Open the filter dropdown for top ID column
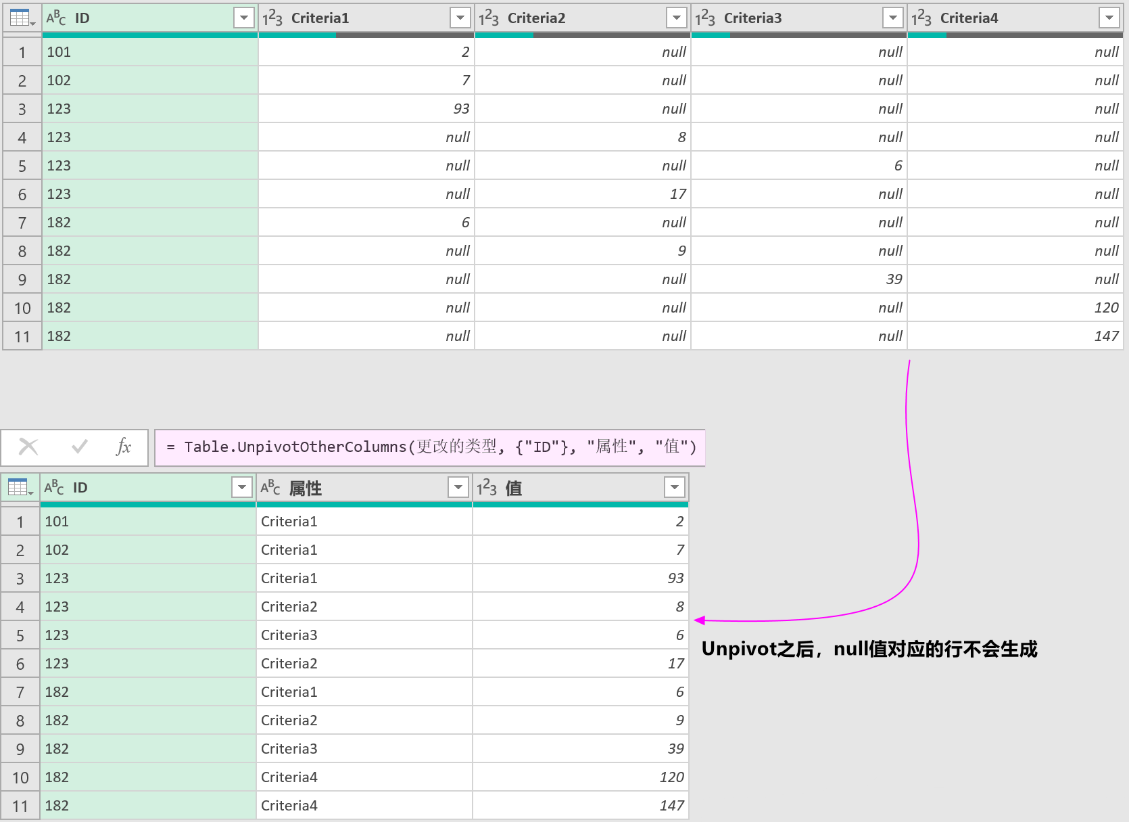1129x822 pixels. pyautogui.click(x=243, y=18)
